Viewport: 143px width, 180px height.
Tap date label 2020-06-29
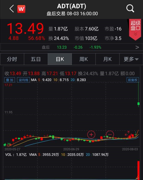click(x=71, y=149)
